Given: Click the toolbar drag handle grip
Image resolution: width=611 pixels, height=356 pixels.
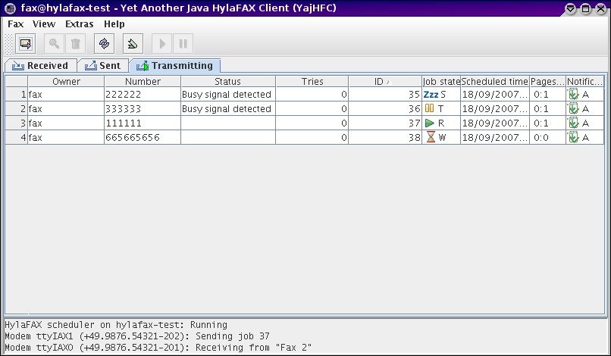Looking at the screenshot, I should click(8, 44).
